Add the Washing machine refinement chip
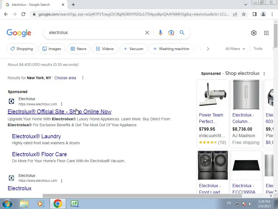Viewport: 278px width, 209px height. [171, 49]
